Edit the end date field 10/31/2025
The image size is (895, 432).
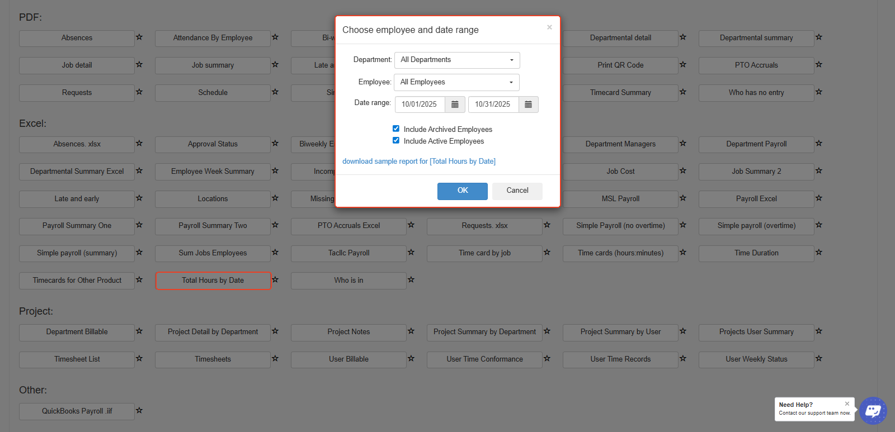point(493,105)
